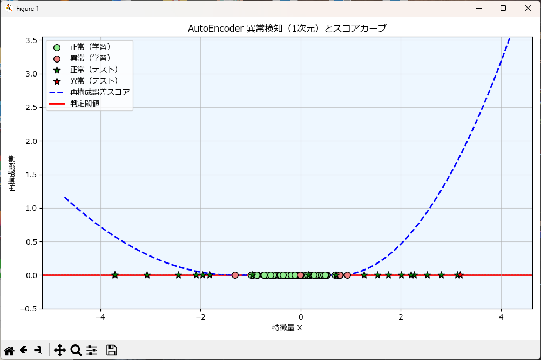Click the 異常（学習）legend entry
541x360 pixels.
(90, 58)
